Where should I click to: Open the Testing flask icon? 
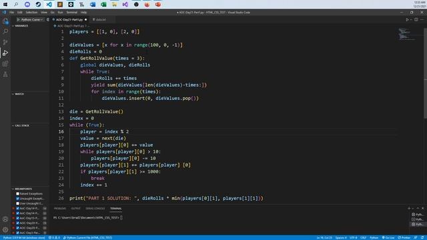coord(5,74)
